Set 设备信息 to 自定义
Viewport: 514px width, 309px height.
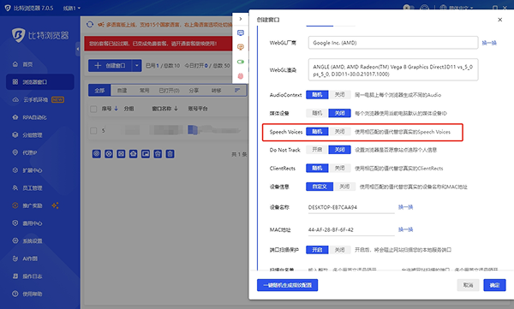click(320, 187)
